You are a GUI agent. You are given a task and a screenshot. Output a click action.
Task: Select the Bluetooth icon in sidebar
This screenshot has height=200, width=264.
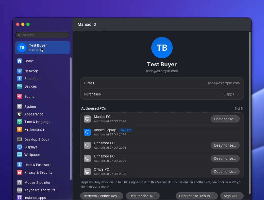coord(20,79)
